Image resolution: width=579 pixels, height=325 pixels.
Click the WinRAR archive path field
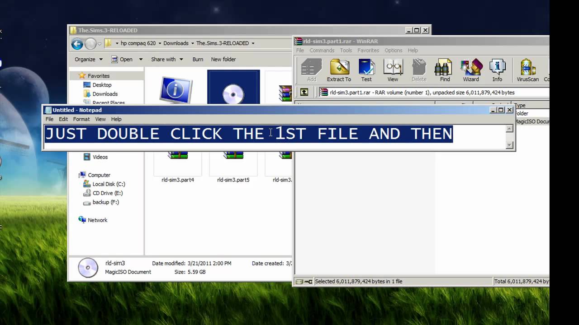tap(434, 92)
